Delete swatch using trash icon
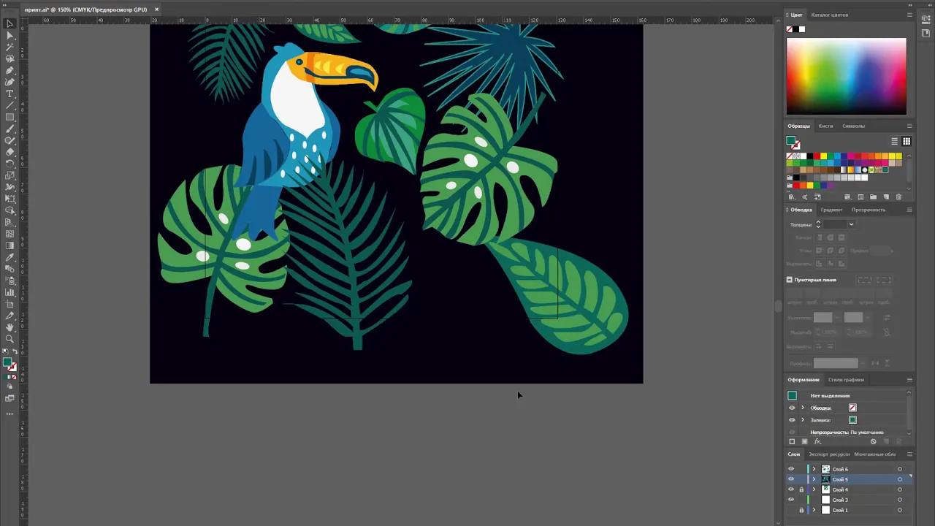 tap(898, 197)
